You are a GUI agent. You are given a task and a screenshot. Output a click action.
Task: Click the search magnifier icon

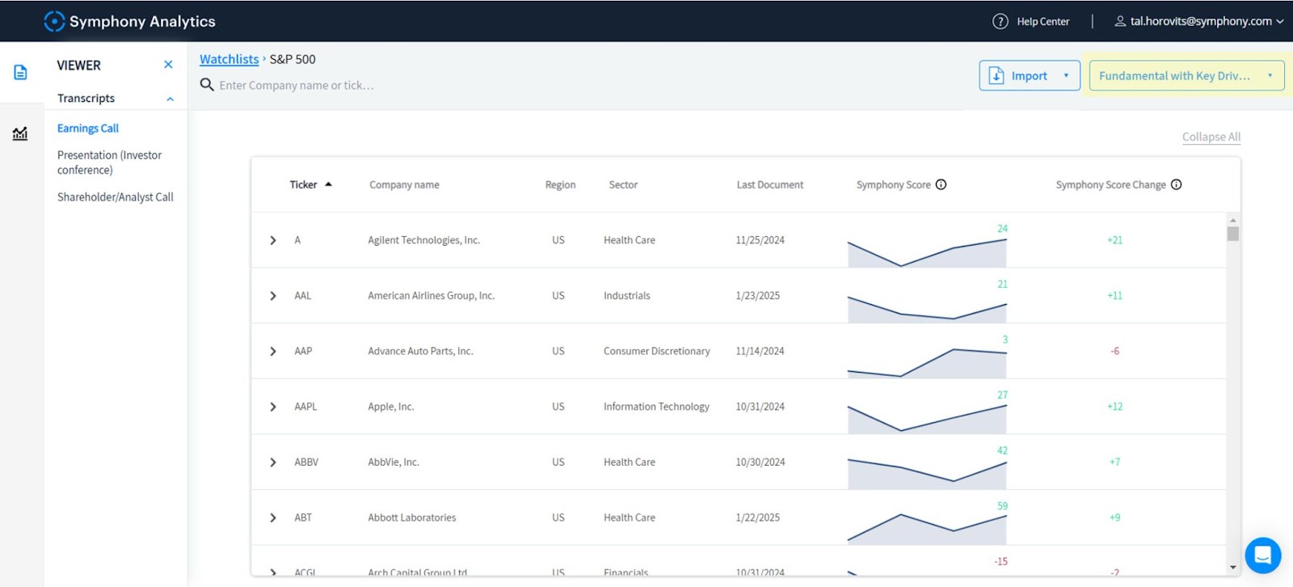[207, 85]
